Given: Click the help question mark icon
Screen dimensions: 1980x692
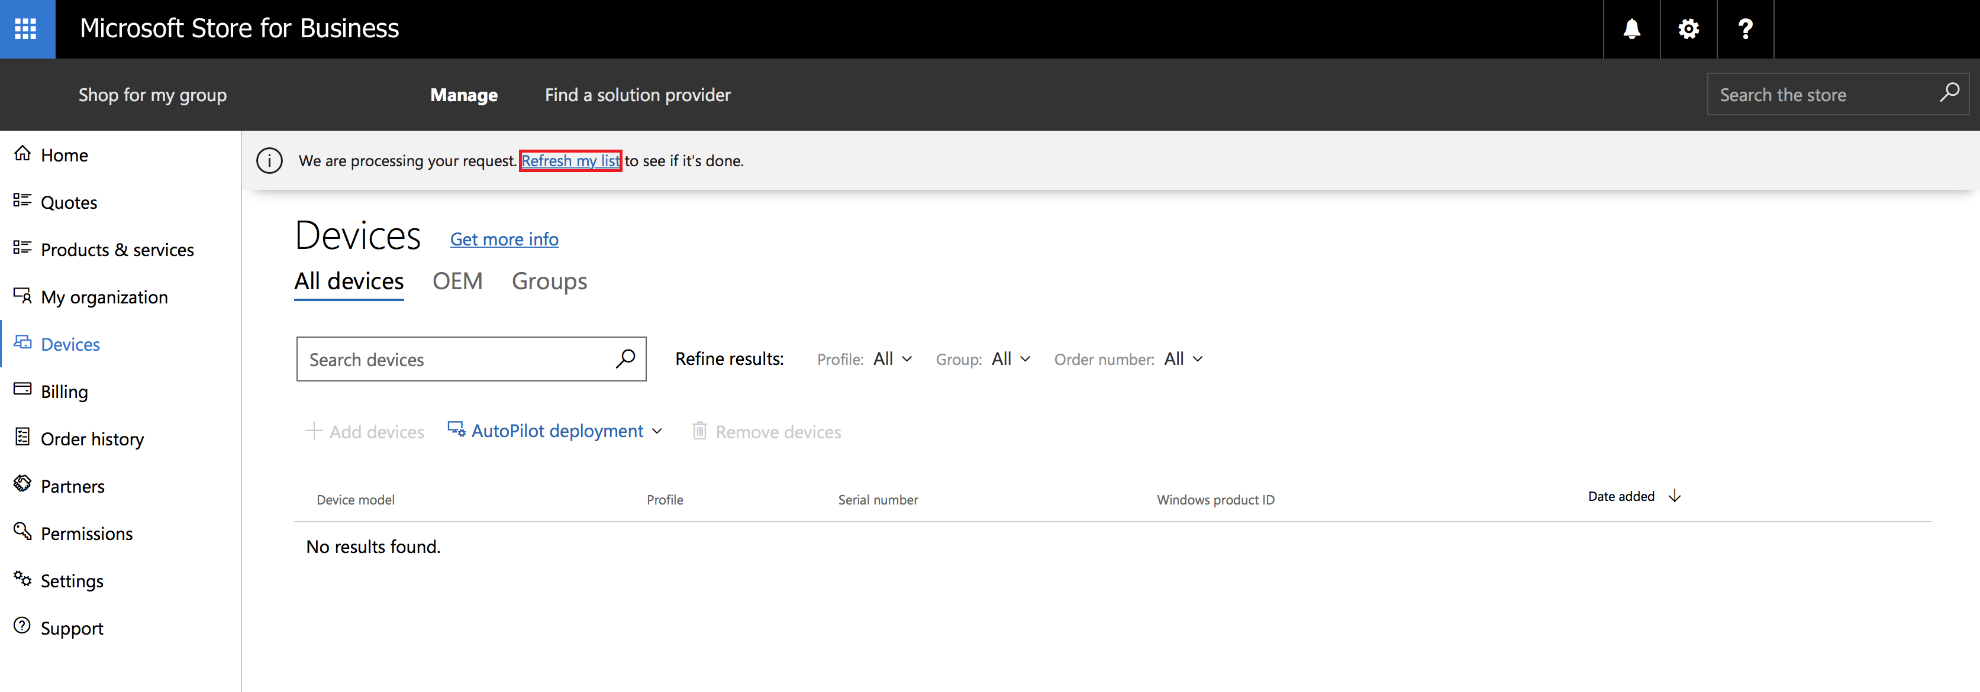Looking at the screenshot, I should (1745, 29).
